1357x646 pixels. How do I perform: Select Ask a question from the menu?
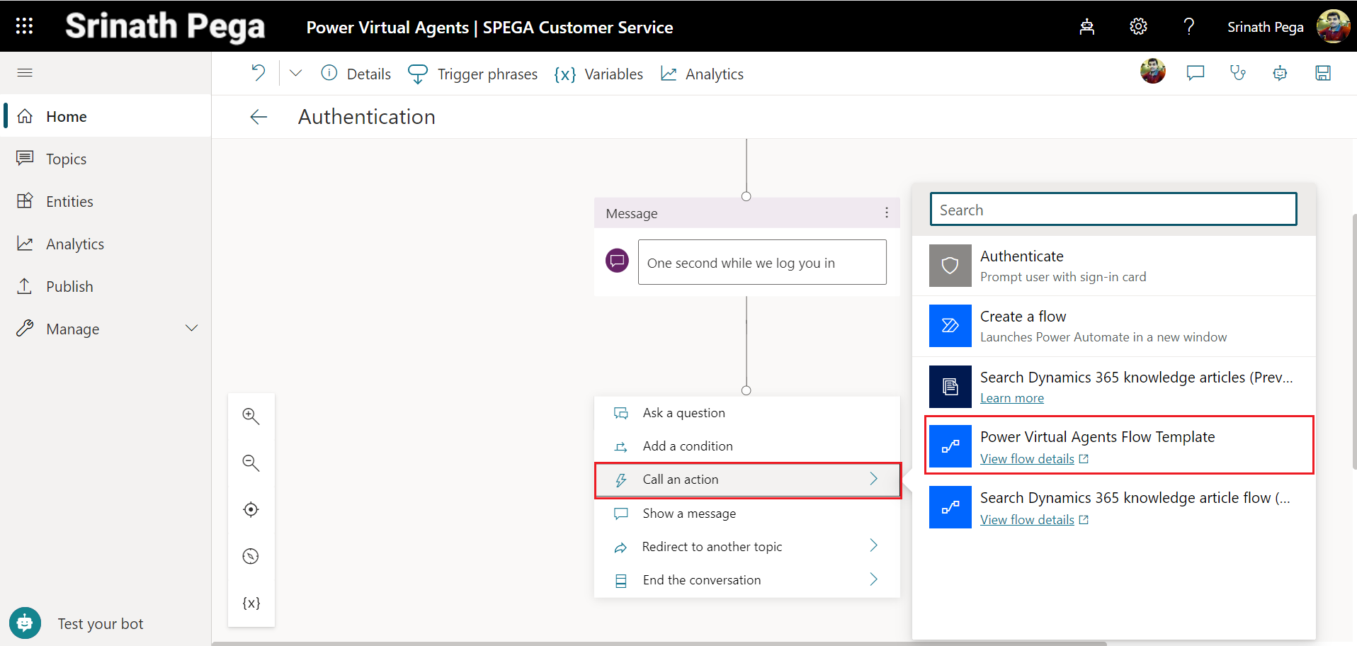pos(683,412)
